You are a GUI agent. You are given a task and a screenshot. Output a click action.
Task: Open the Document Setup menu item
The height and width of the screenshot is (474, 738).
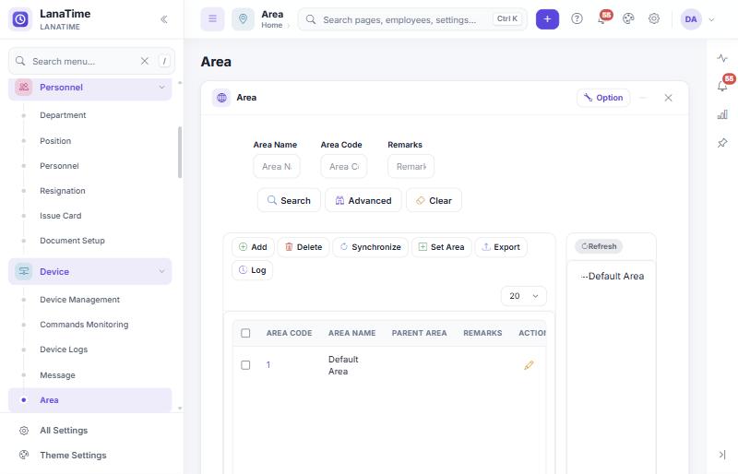72,241
